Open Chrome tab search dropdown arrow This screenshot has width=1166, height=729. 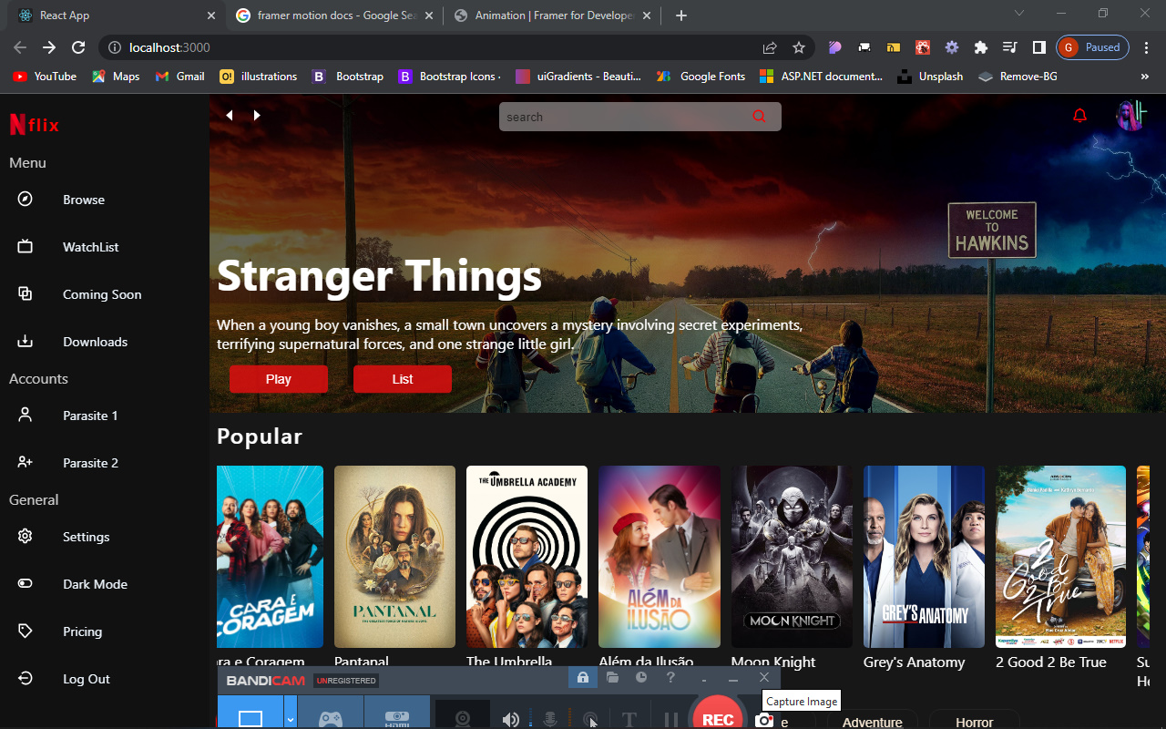tap(1019, 14)
